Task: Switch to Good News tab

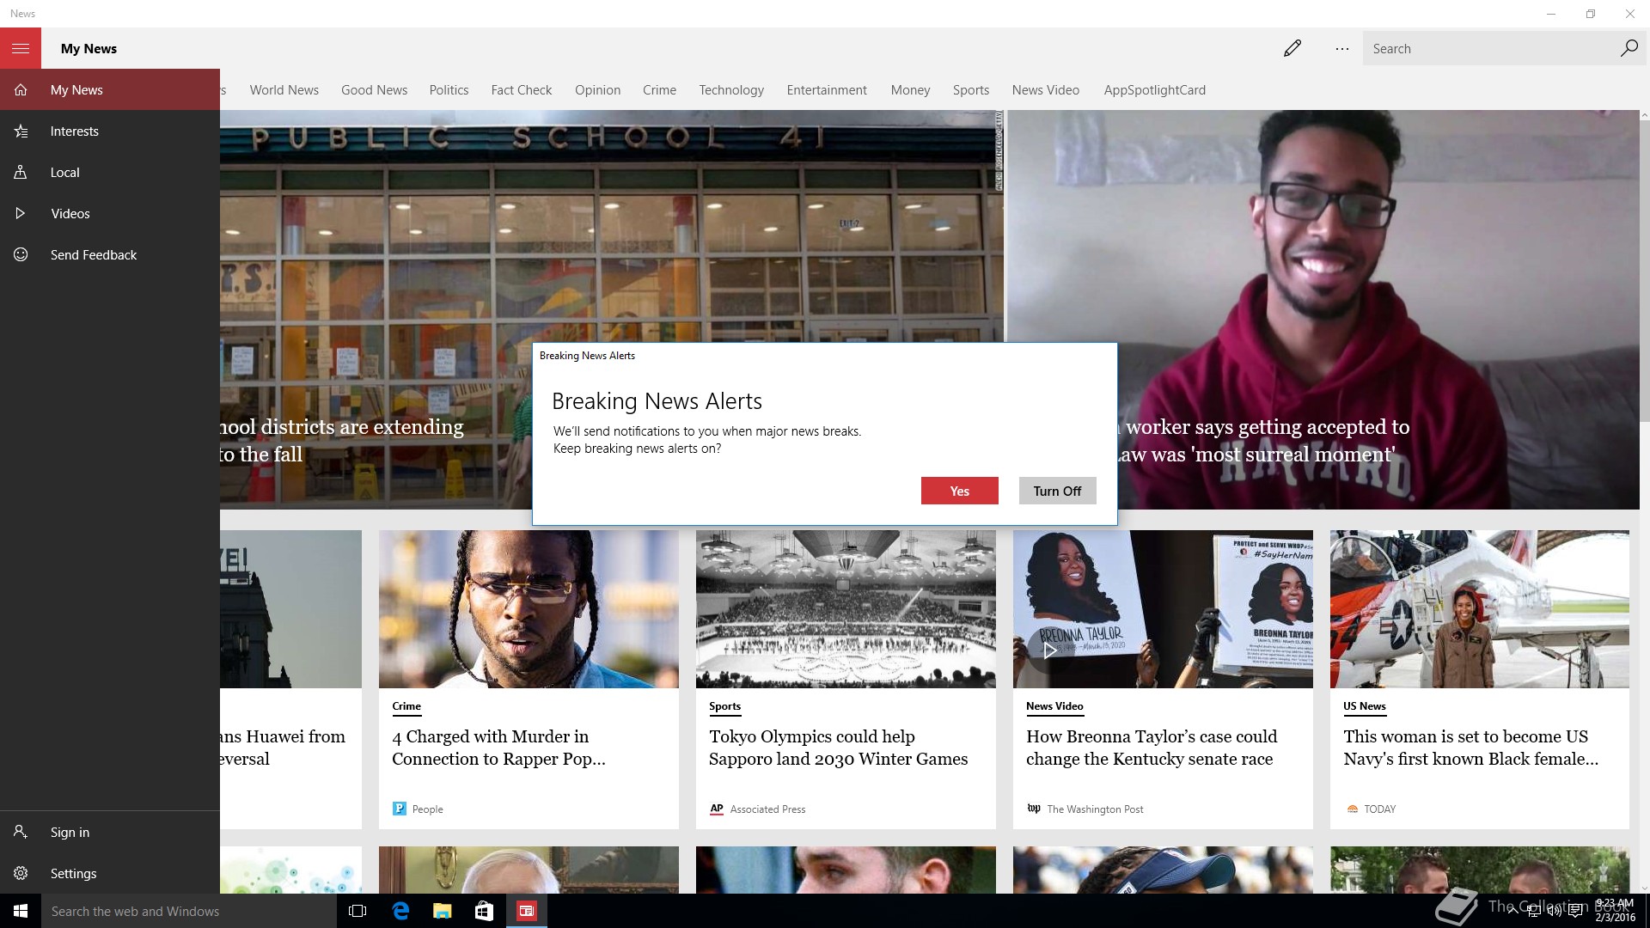Action: tap(374, 89)
